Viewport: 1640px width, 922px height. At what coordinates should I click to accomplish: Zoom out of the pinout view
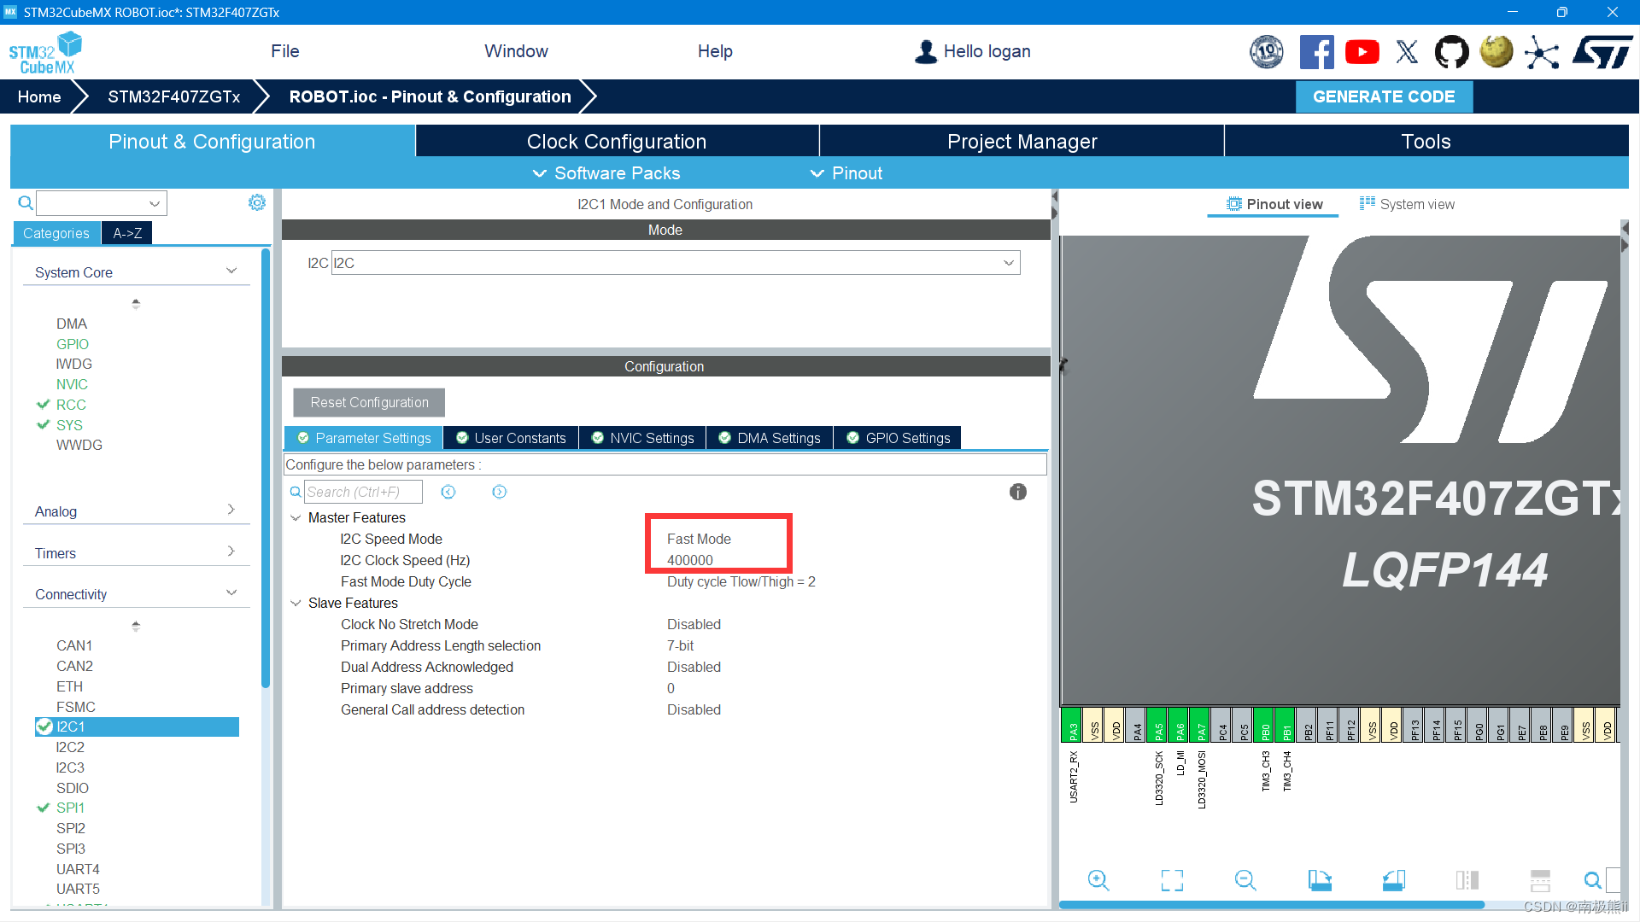[1245, 880]
